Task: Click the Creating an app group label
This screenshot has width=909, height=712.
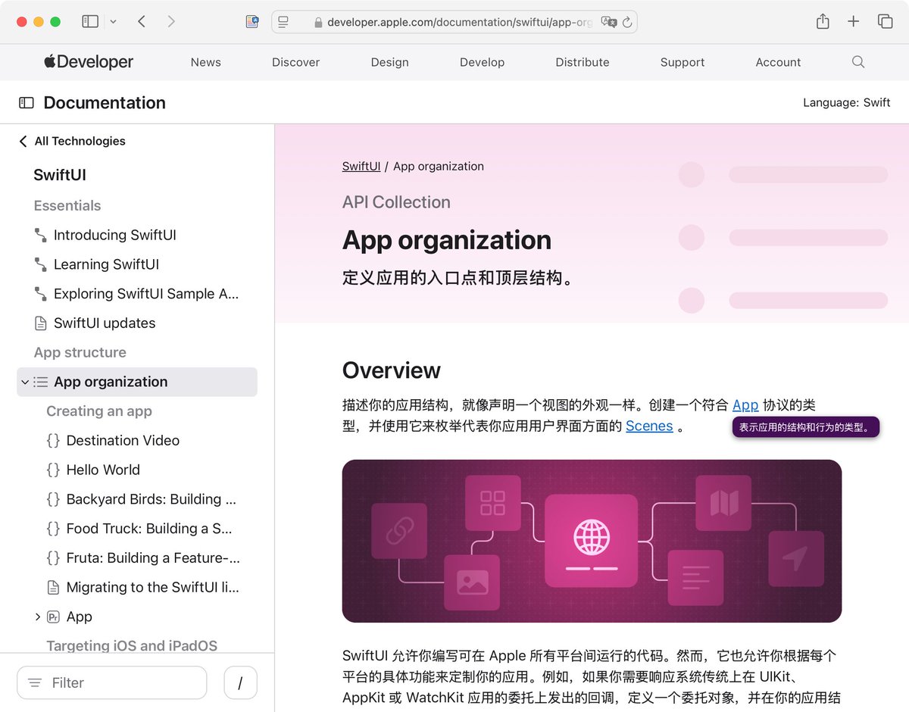Action: coord(99,411)
